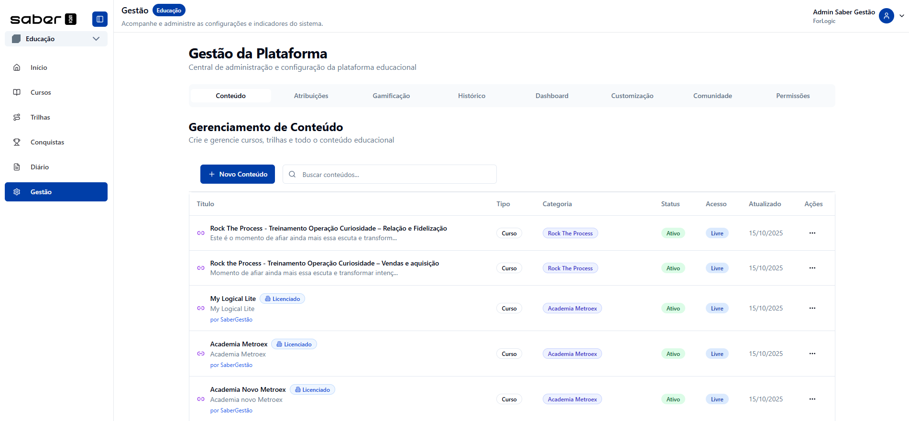Click the Novo Conteúdo button
This screenshot has width=909, height=421.
coord(238,174)
